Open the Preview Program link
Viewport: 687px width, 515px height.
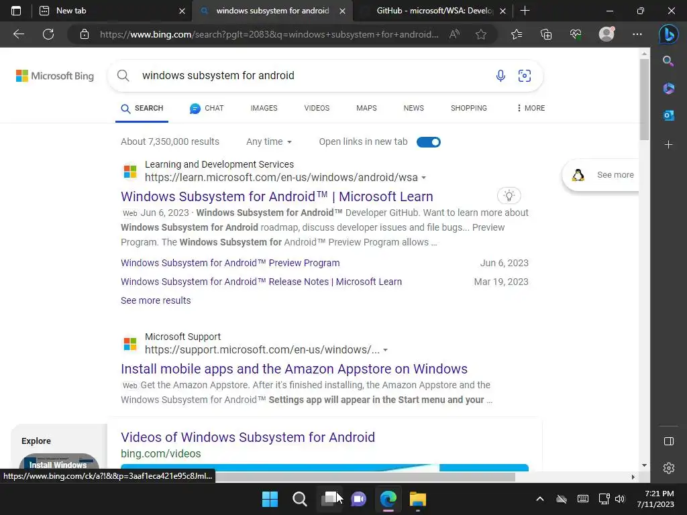tap(230, 263)
